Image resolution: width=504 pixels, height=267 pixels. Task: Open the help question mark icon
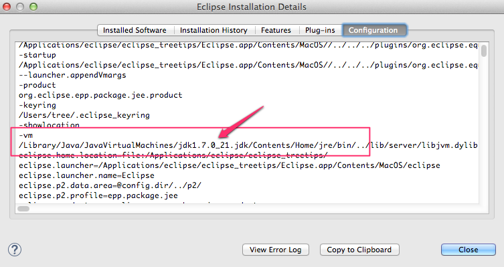click(x=15, y=250)
